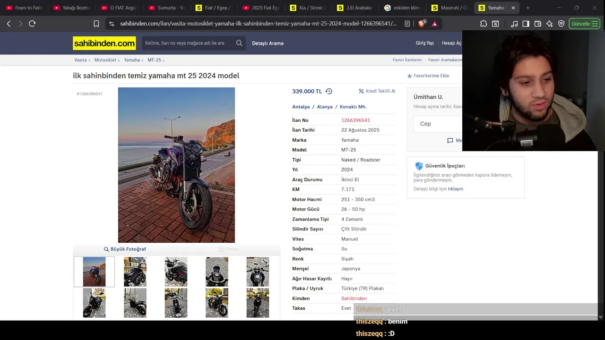Open the Brave Shields lion icon

pyautogui.click(x=422, y=24)
